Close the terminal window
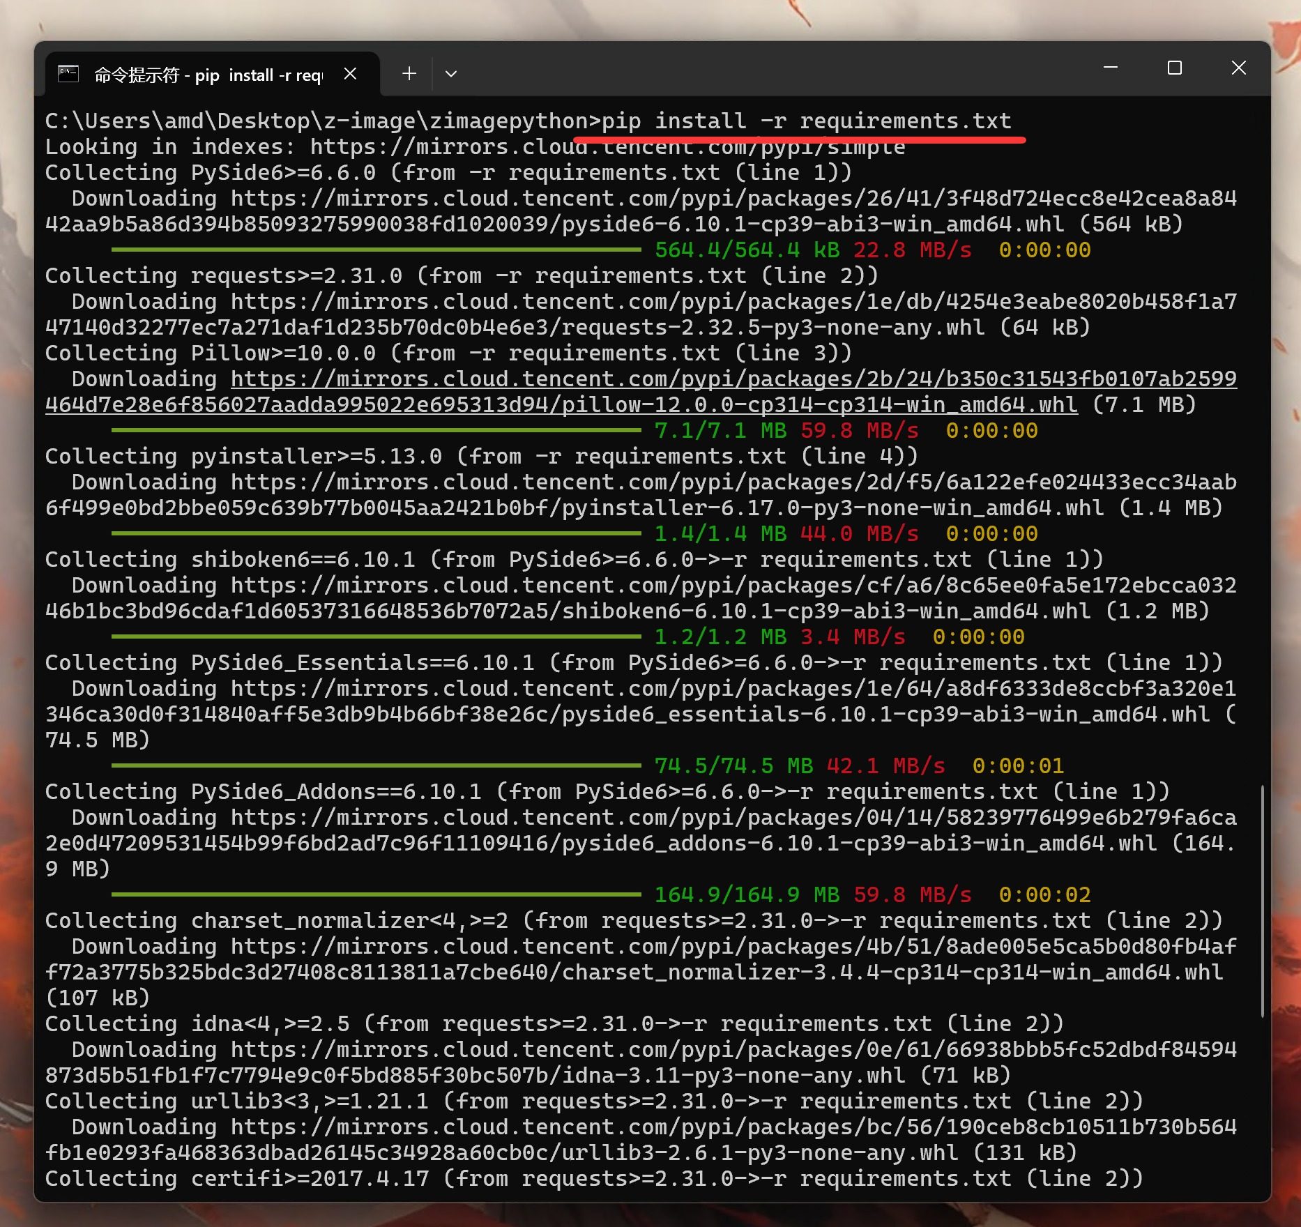Image resolution: width=1301 pixels, height=1227 pixels. pos(1238,68)
